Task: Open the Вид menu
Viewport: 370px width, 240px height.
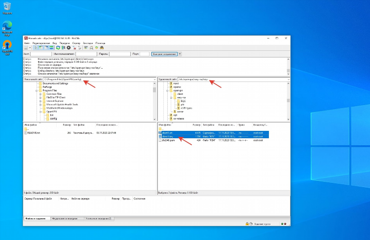Action: pyautogui.click(x=54, y=43)
